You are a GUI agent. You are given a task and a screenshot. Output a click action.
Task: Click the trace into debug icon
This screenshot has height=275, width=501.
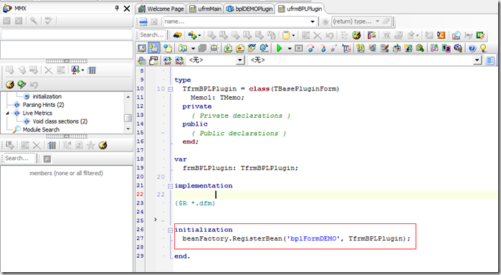[323, 48]
